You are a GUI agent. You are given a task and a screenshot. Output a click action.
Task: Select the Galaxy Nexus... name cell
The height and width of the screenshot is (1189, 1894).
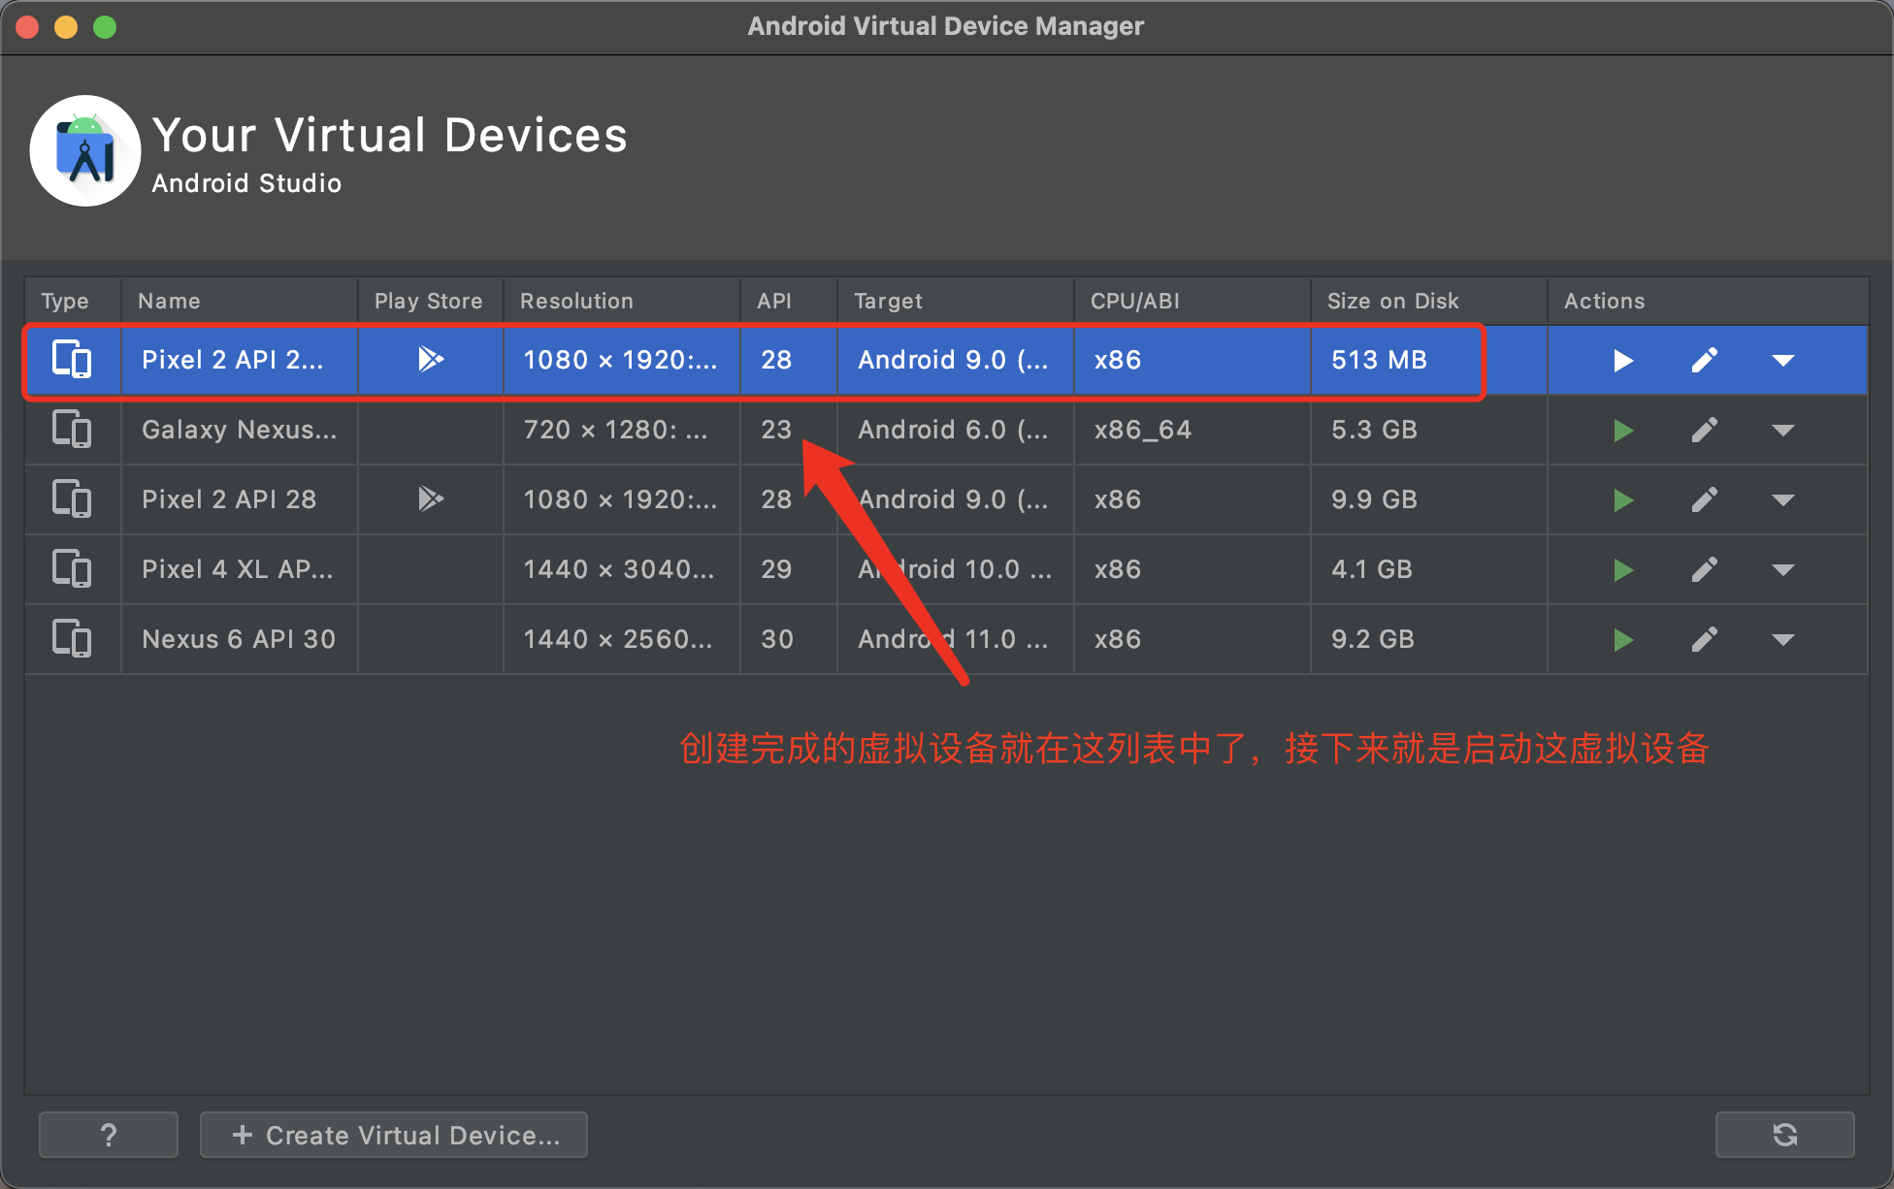[240, 430]
